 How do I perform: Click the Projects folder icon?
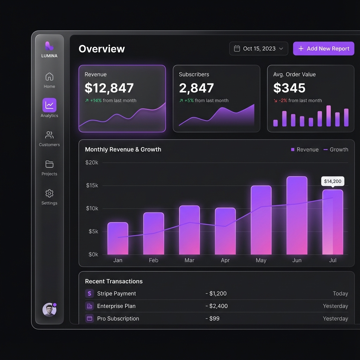click(x=49, y=164)
